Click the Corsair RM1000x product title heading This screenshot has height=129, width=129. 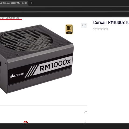(x=111, y=23)
